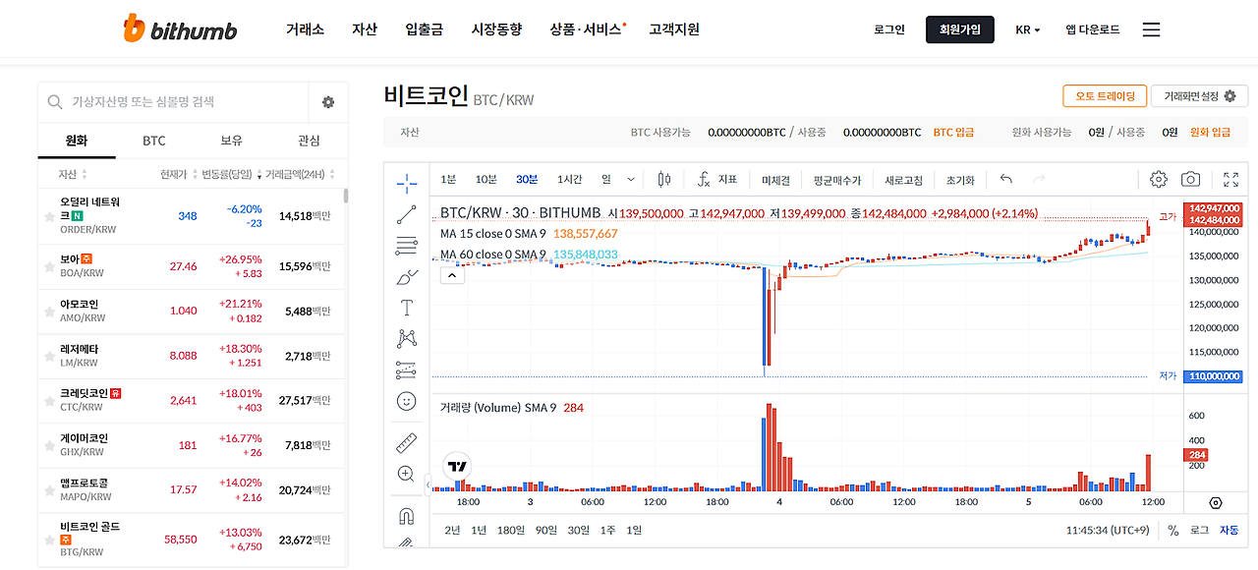The width and height of the screenshot is (1258, 570).
Task: Click the BTC 입금 deposit link
Action: point(953,132)
